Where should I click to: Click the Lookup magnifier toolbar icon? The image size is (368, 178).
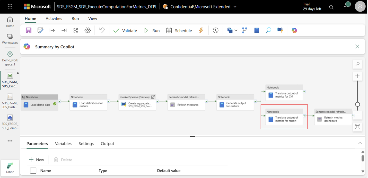pos(268,30)
